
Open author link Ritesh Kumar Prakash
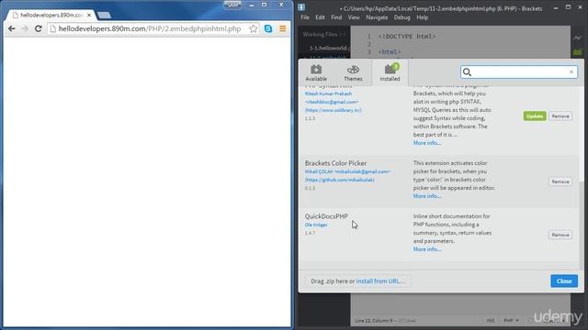328,93
